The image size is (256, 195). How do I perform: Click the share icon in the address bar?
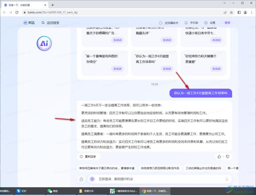click(x=225, y=12)
